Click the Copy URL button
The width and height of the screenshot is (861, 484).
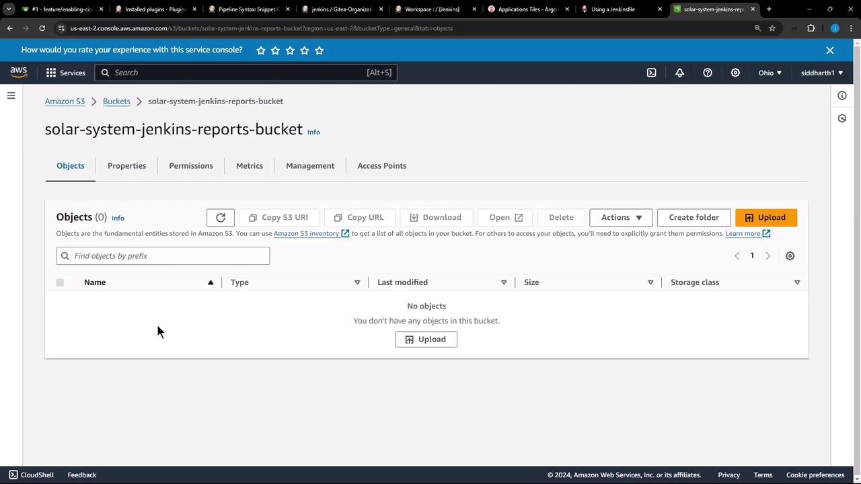click(x=359, y=218)
